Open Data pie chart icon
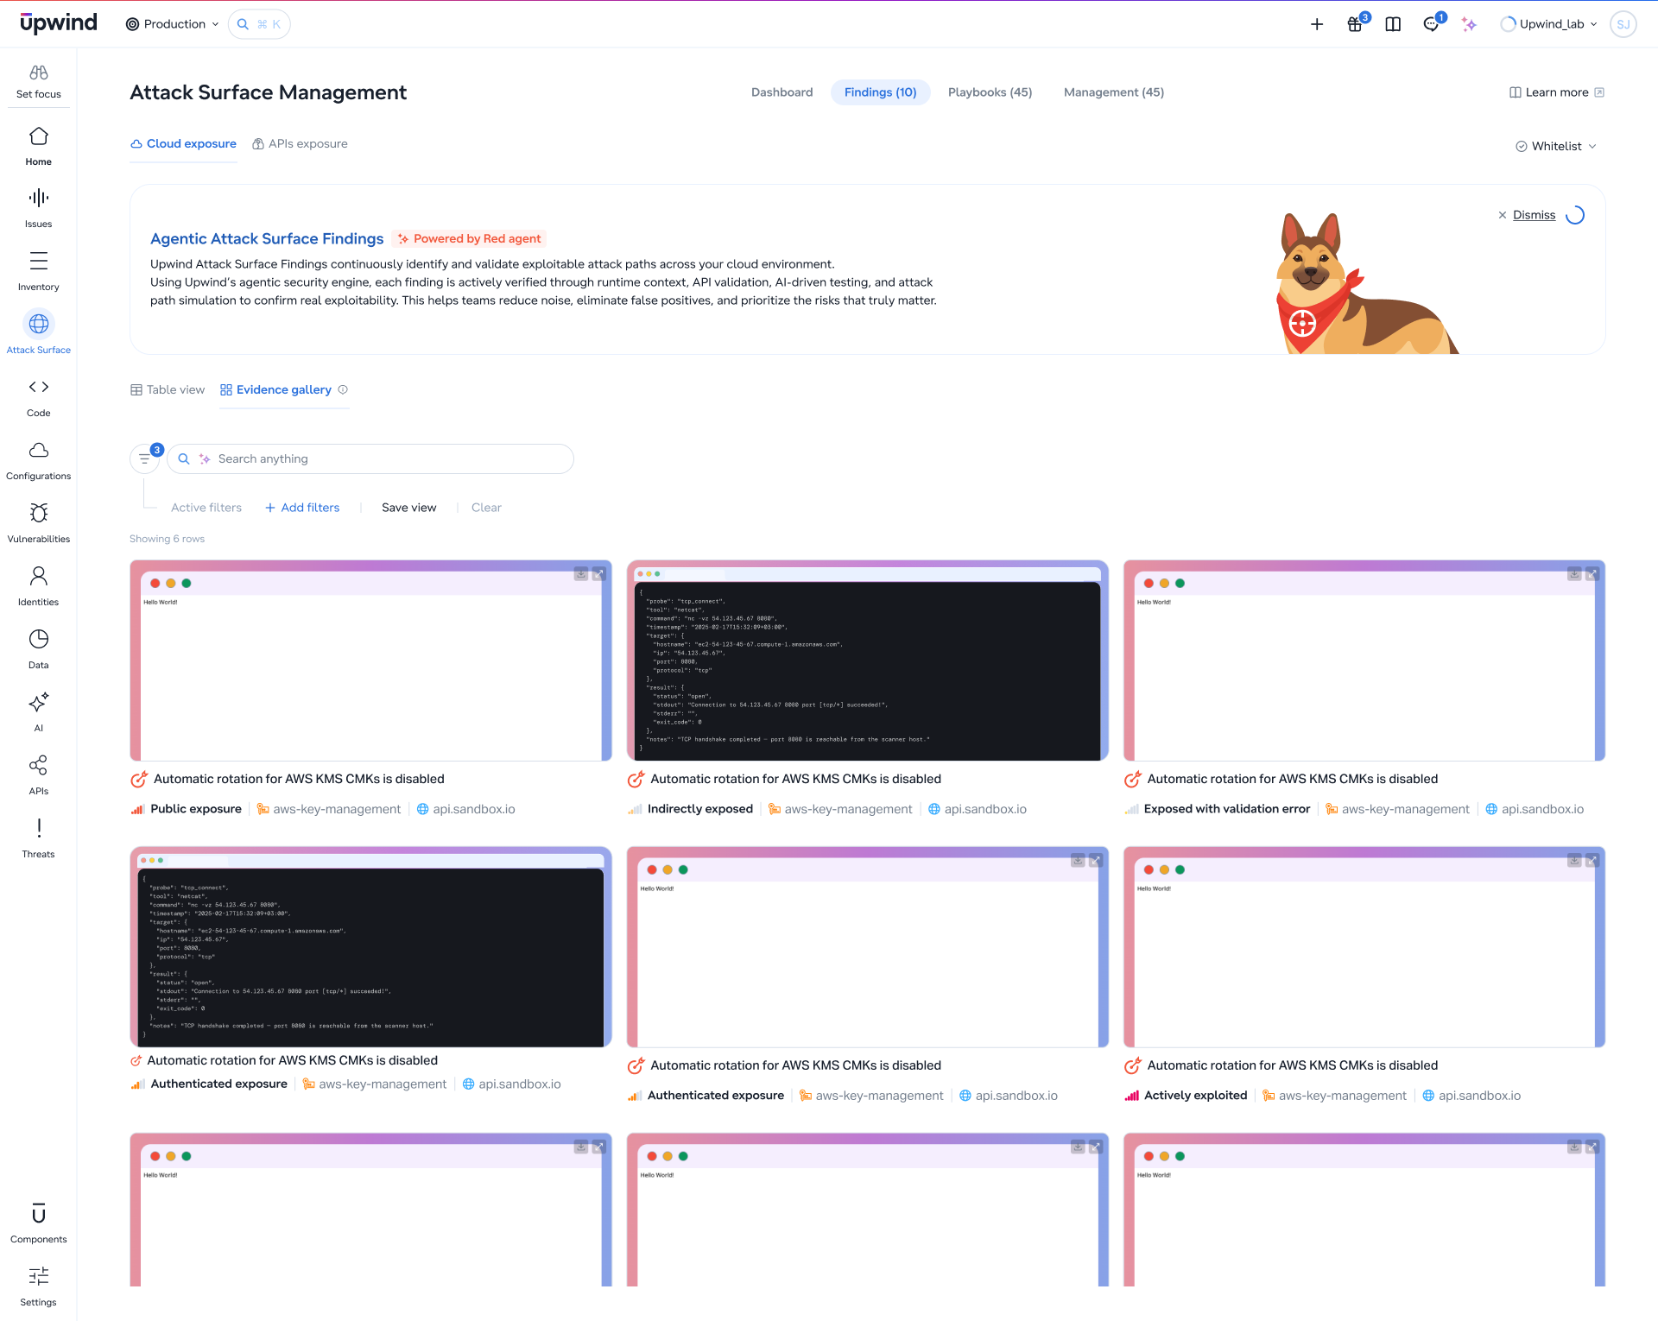This screenshot has width=1658, height=1321. (39, 639)
